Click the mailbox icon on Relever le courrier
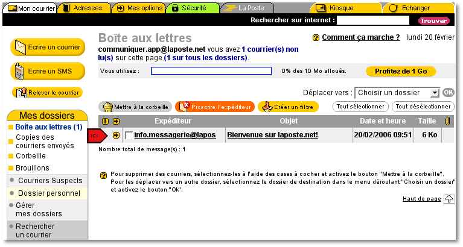 pos(22,93)
